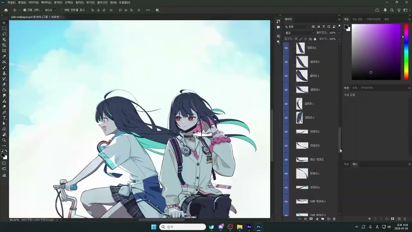Hide the 메인 뒷머리 layer

click(286, 159)
